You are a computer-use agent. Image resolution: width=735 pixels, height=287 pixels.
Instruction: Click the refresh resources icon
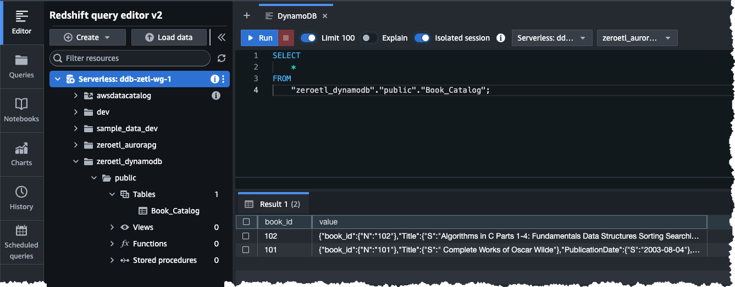click(222, 58)
